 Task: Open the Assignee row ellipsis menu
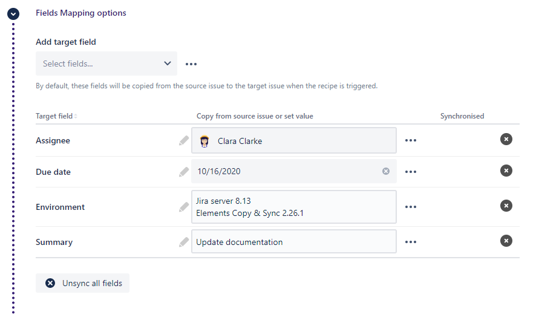411,140
